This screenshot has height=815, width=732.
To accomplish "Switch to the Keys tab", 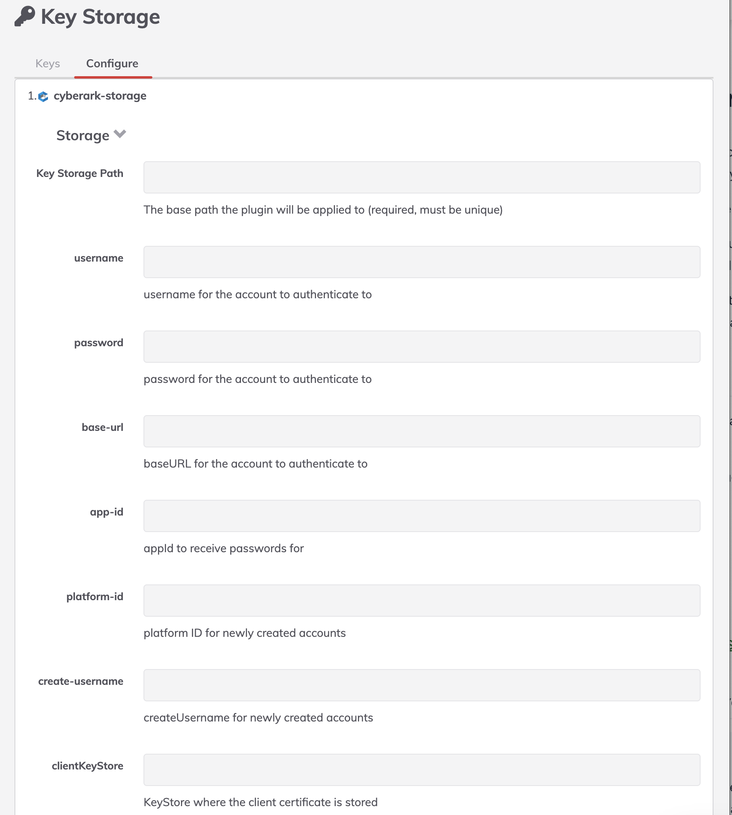I will [48, 63].
